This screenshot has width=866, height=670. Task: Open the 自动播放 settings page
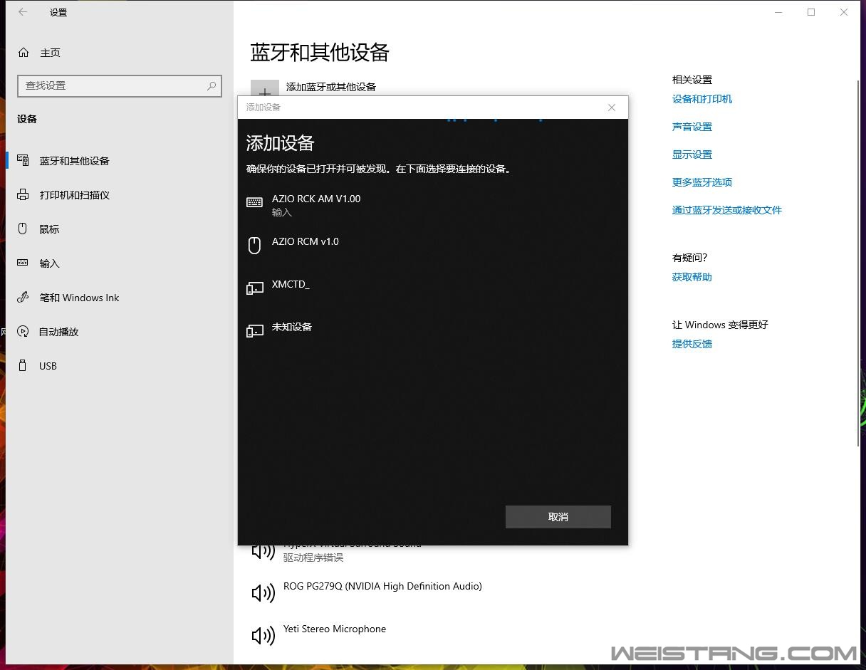(120, 332)
